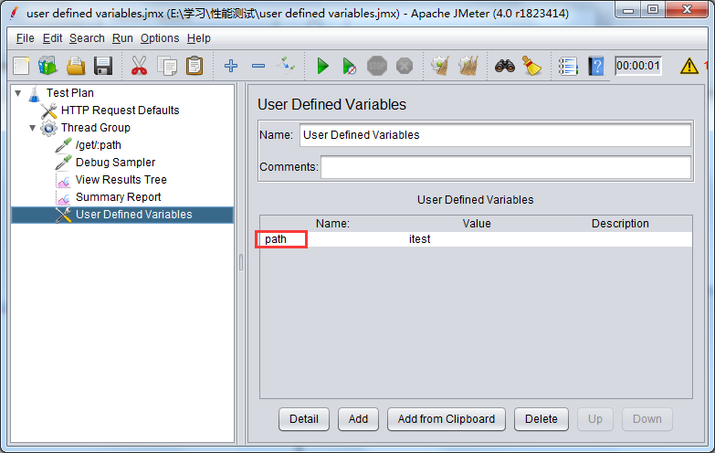715x453 pixels.
Task: Select the 'itest' value cell
Action: pyautogui.click(x=477, y=239)
